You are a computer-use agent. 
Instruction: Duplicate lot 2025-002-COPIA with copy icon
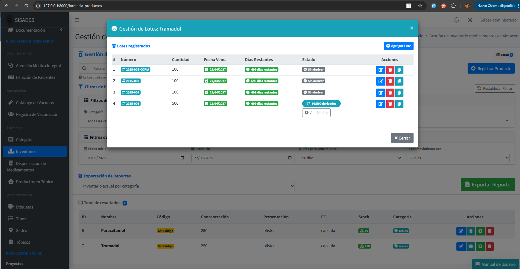tap(399, 70)
